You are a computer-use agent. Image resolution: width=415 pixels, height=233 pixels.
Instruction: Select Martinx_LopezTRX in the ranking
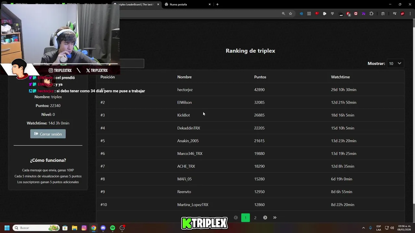pos(193,205)
